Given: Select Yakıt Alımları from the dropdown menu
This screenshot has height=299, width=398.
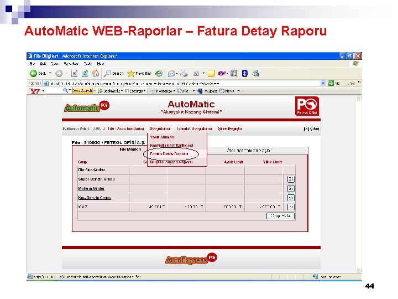Looking at the screenshot, I should tap(162, 137).
